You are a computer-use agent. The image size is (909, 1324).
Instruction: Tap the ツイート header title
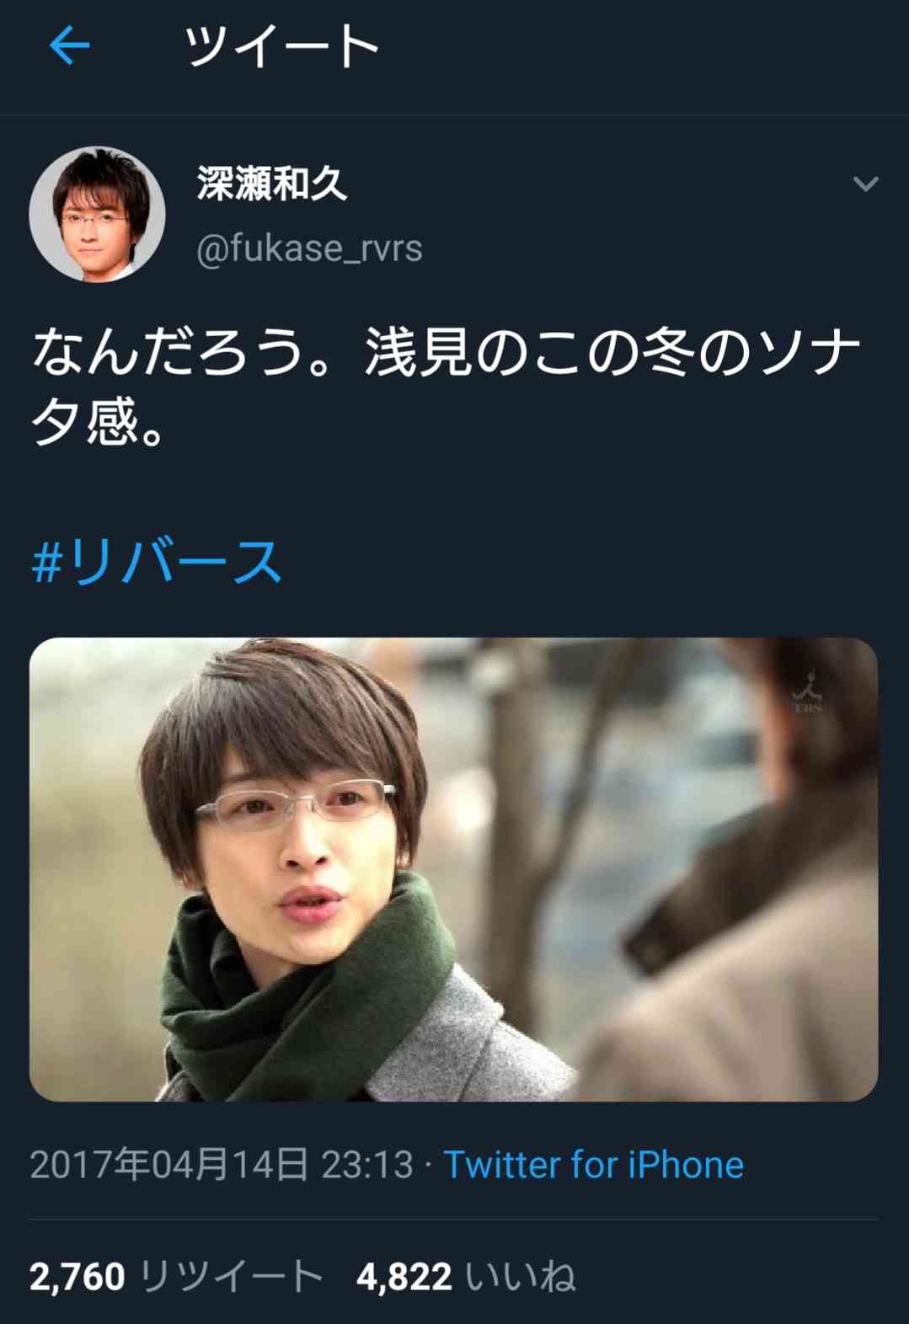point(282,46)
